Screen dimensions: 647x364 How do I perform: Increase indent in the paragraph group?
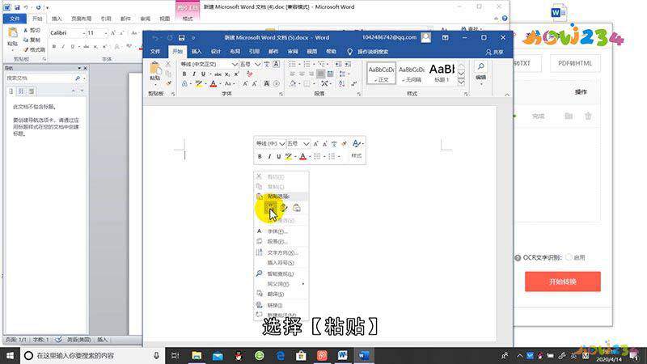(349, 64)
